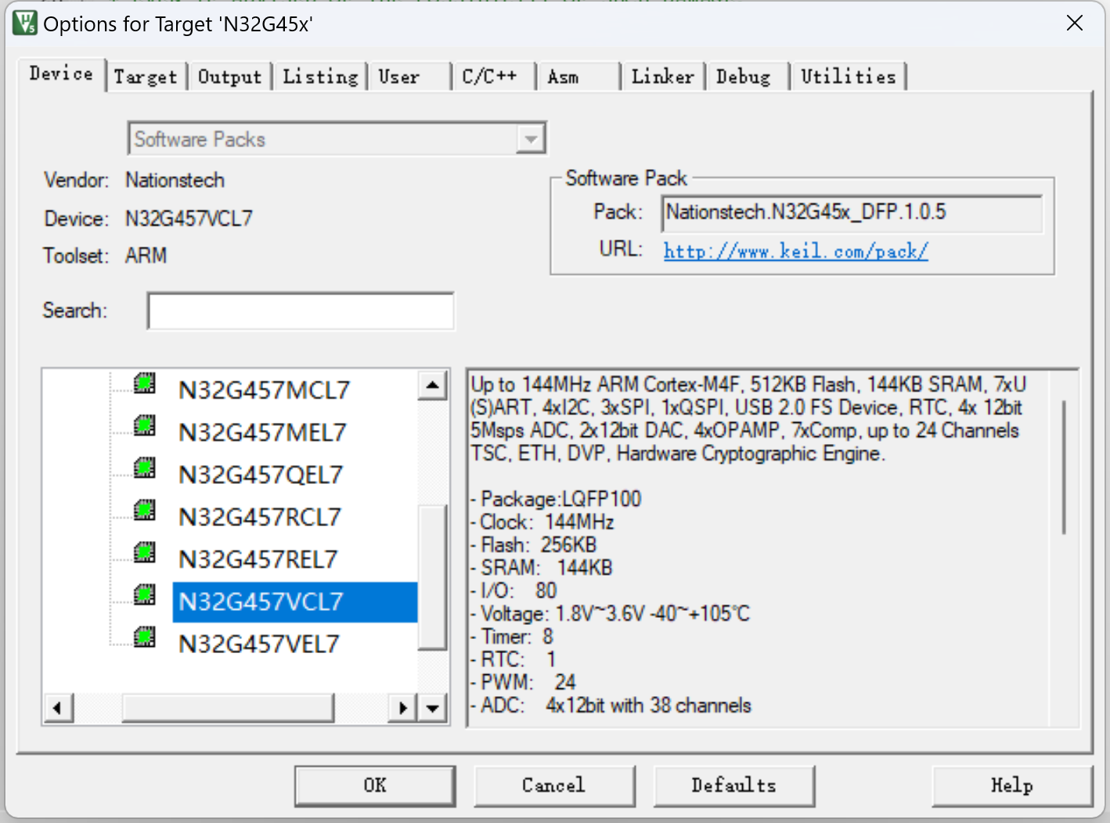Screen dimensions: 1110x823
Task: Select device N32G457MCL7 in the list
Action: click(x=264, y=390)
